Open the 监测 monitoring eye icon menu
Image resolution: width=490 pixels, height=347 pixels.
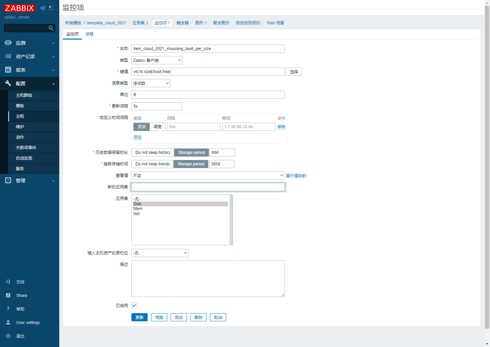[8, 43]
